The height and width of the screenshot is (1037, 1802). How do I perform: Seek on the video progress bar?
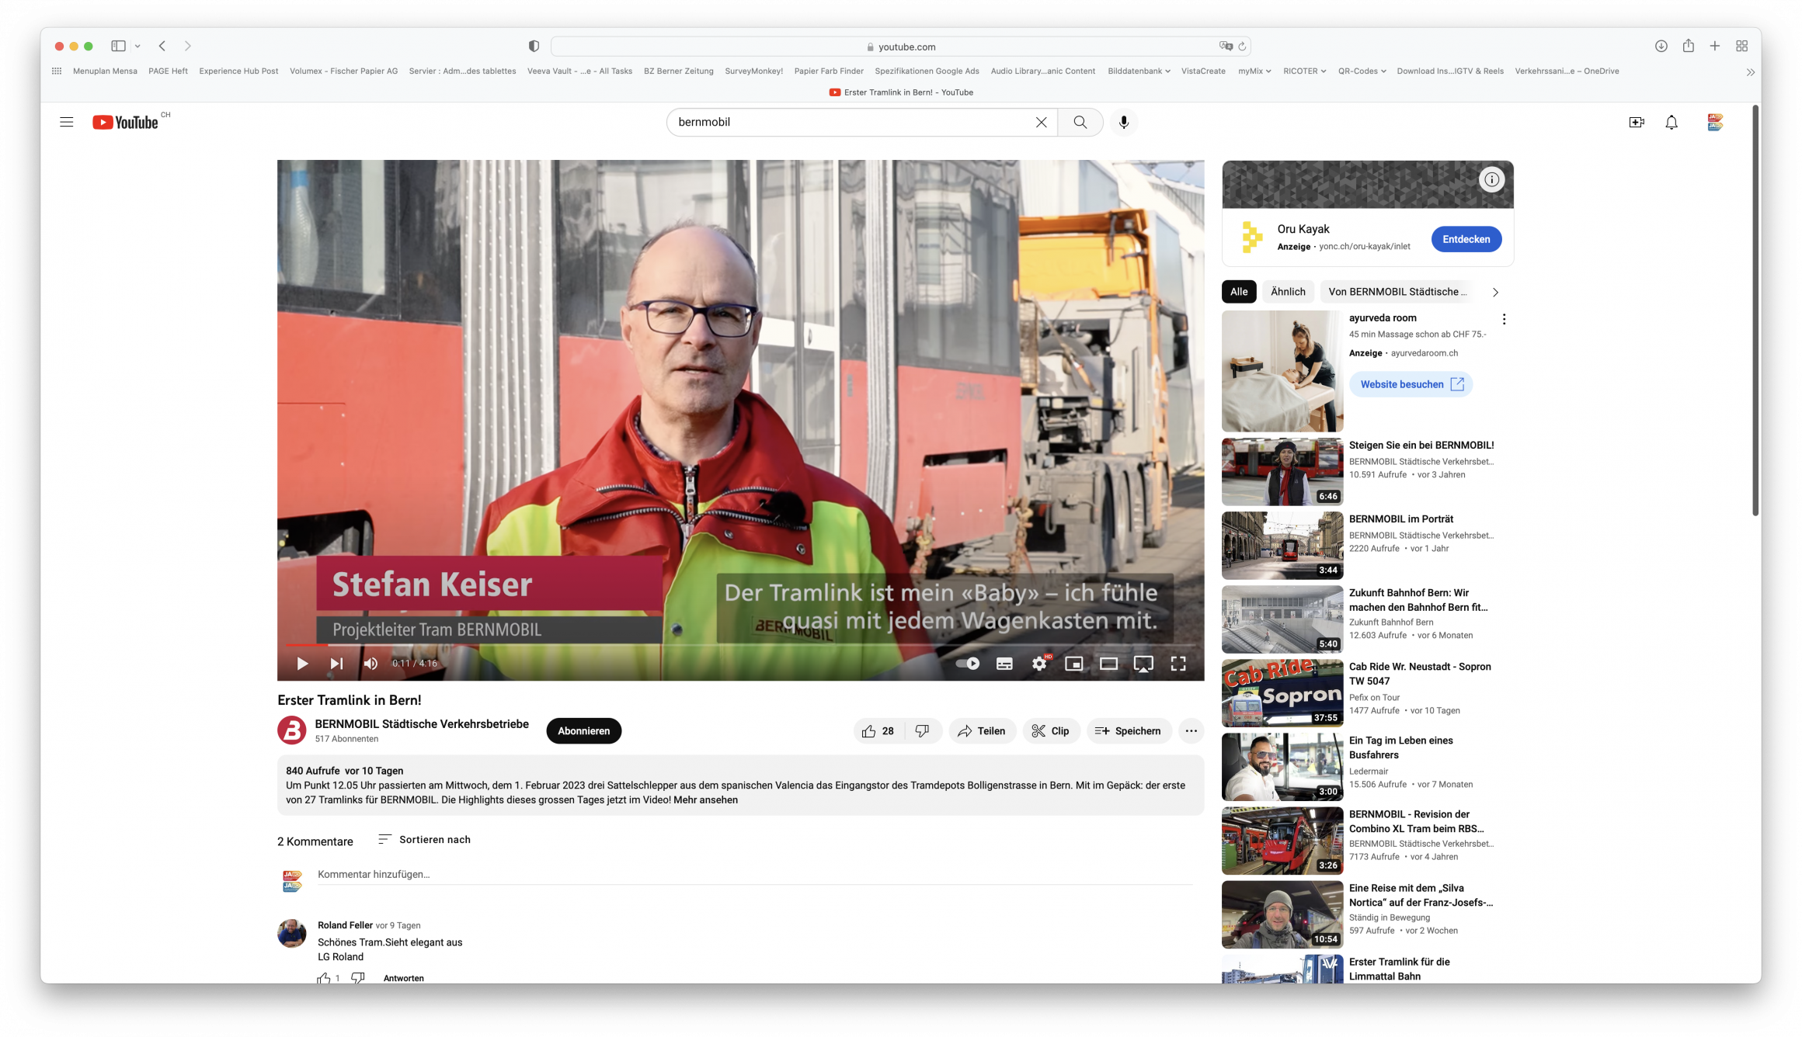click(740, 645)
